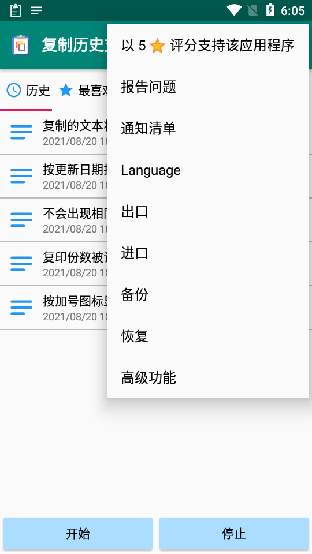Open the 复制的文本 history entry text
The height and width of the screenshot is (554, 312).
[75, 126]
